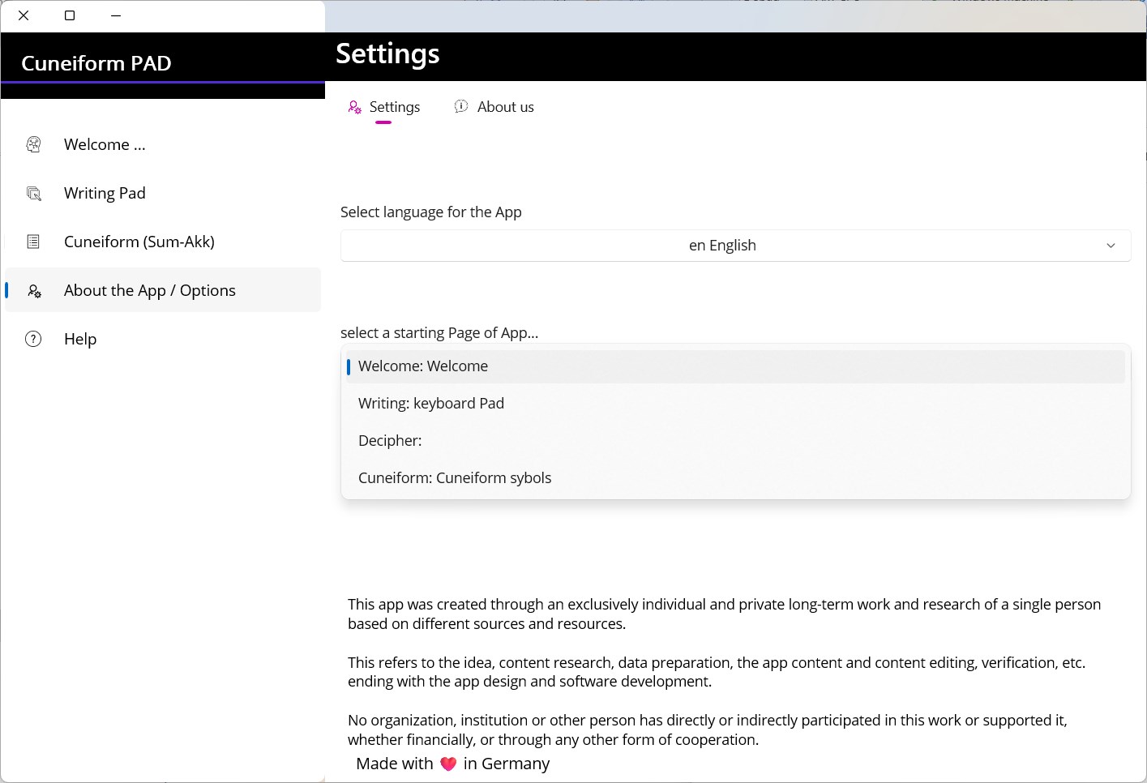Choose 'Writing: keyboard Pad' starting page option

click(x=431, y=404)
